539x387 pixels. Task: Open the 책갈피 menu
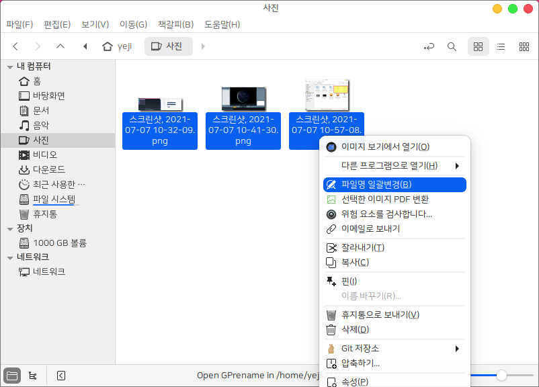(175, 25)
